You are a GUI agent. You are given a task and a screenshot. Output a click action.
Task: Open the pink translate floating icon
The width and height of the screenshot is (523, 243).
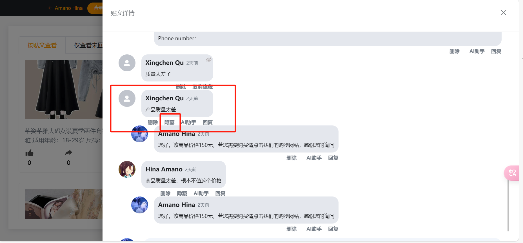pyautogui.click(x=512, y=173)
